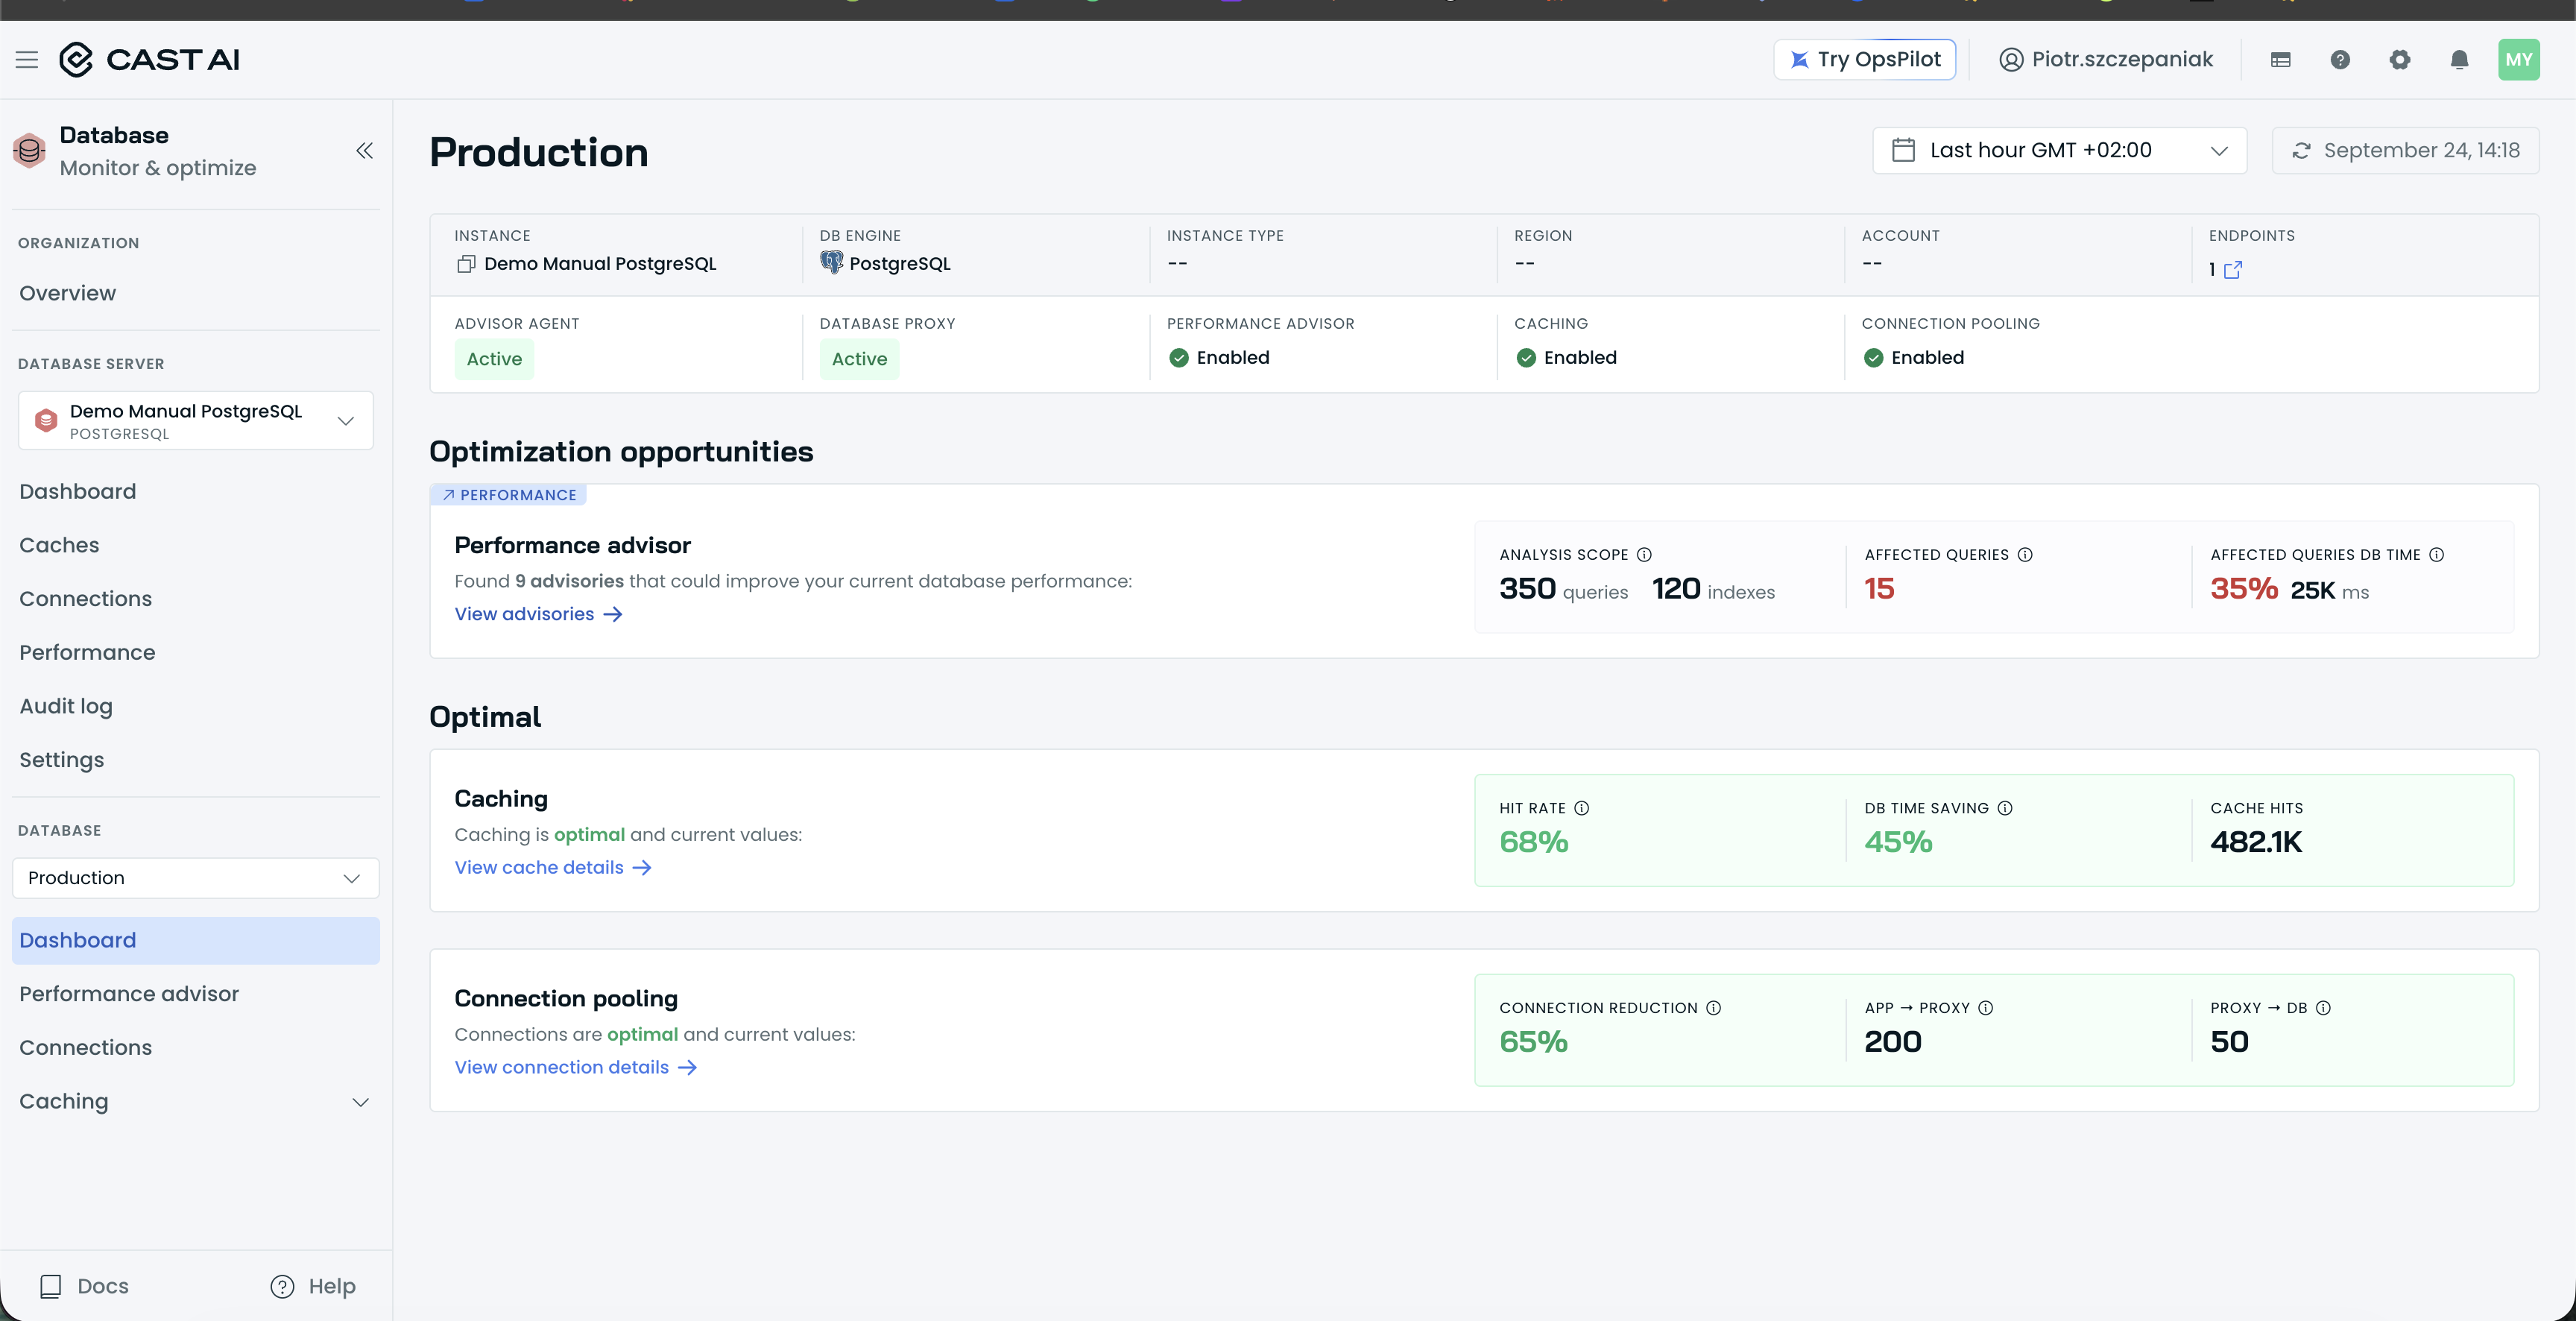Viewport: 2576px width, 1321px height.
Task: Open the database-level Connections item
Action: [x=86, y=1047]
